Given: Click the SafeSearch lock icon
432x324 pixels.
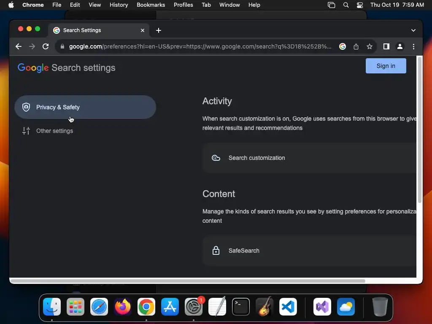Looking at the screenshot, I should (216, 251).
